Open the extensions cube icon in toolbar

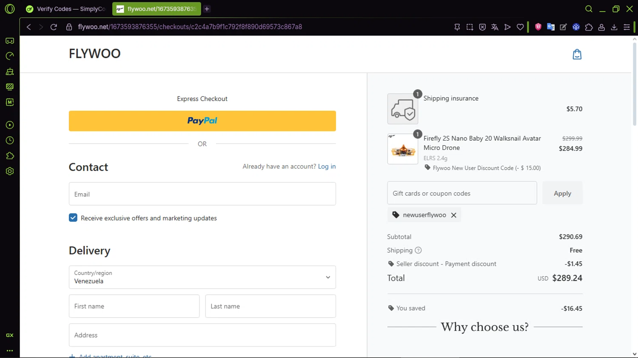[x=589, y=27]
